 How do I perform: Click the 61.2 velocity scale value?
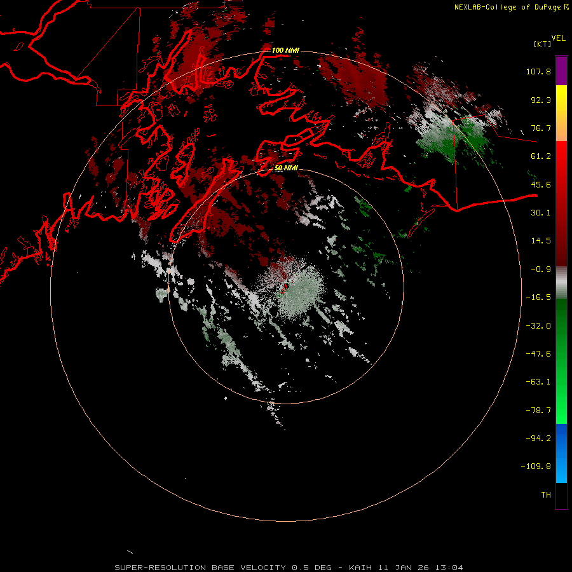pyautogui.click(x=541, y=156)
